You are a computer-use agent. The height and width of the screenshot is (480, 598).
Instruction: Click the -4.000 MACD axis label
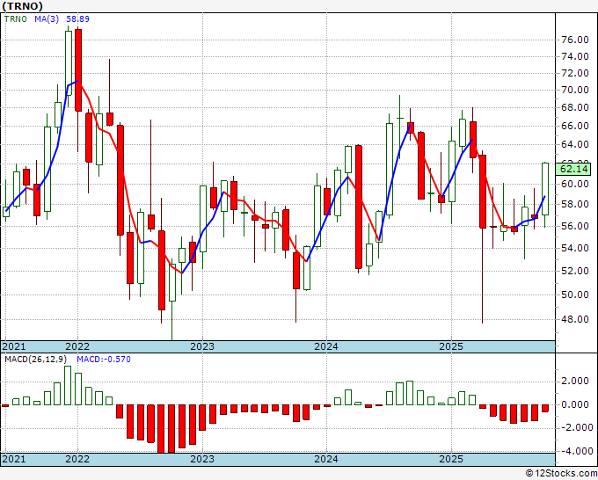(575, 451)
